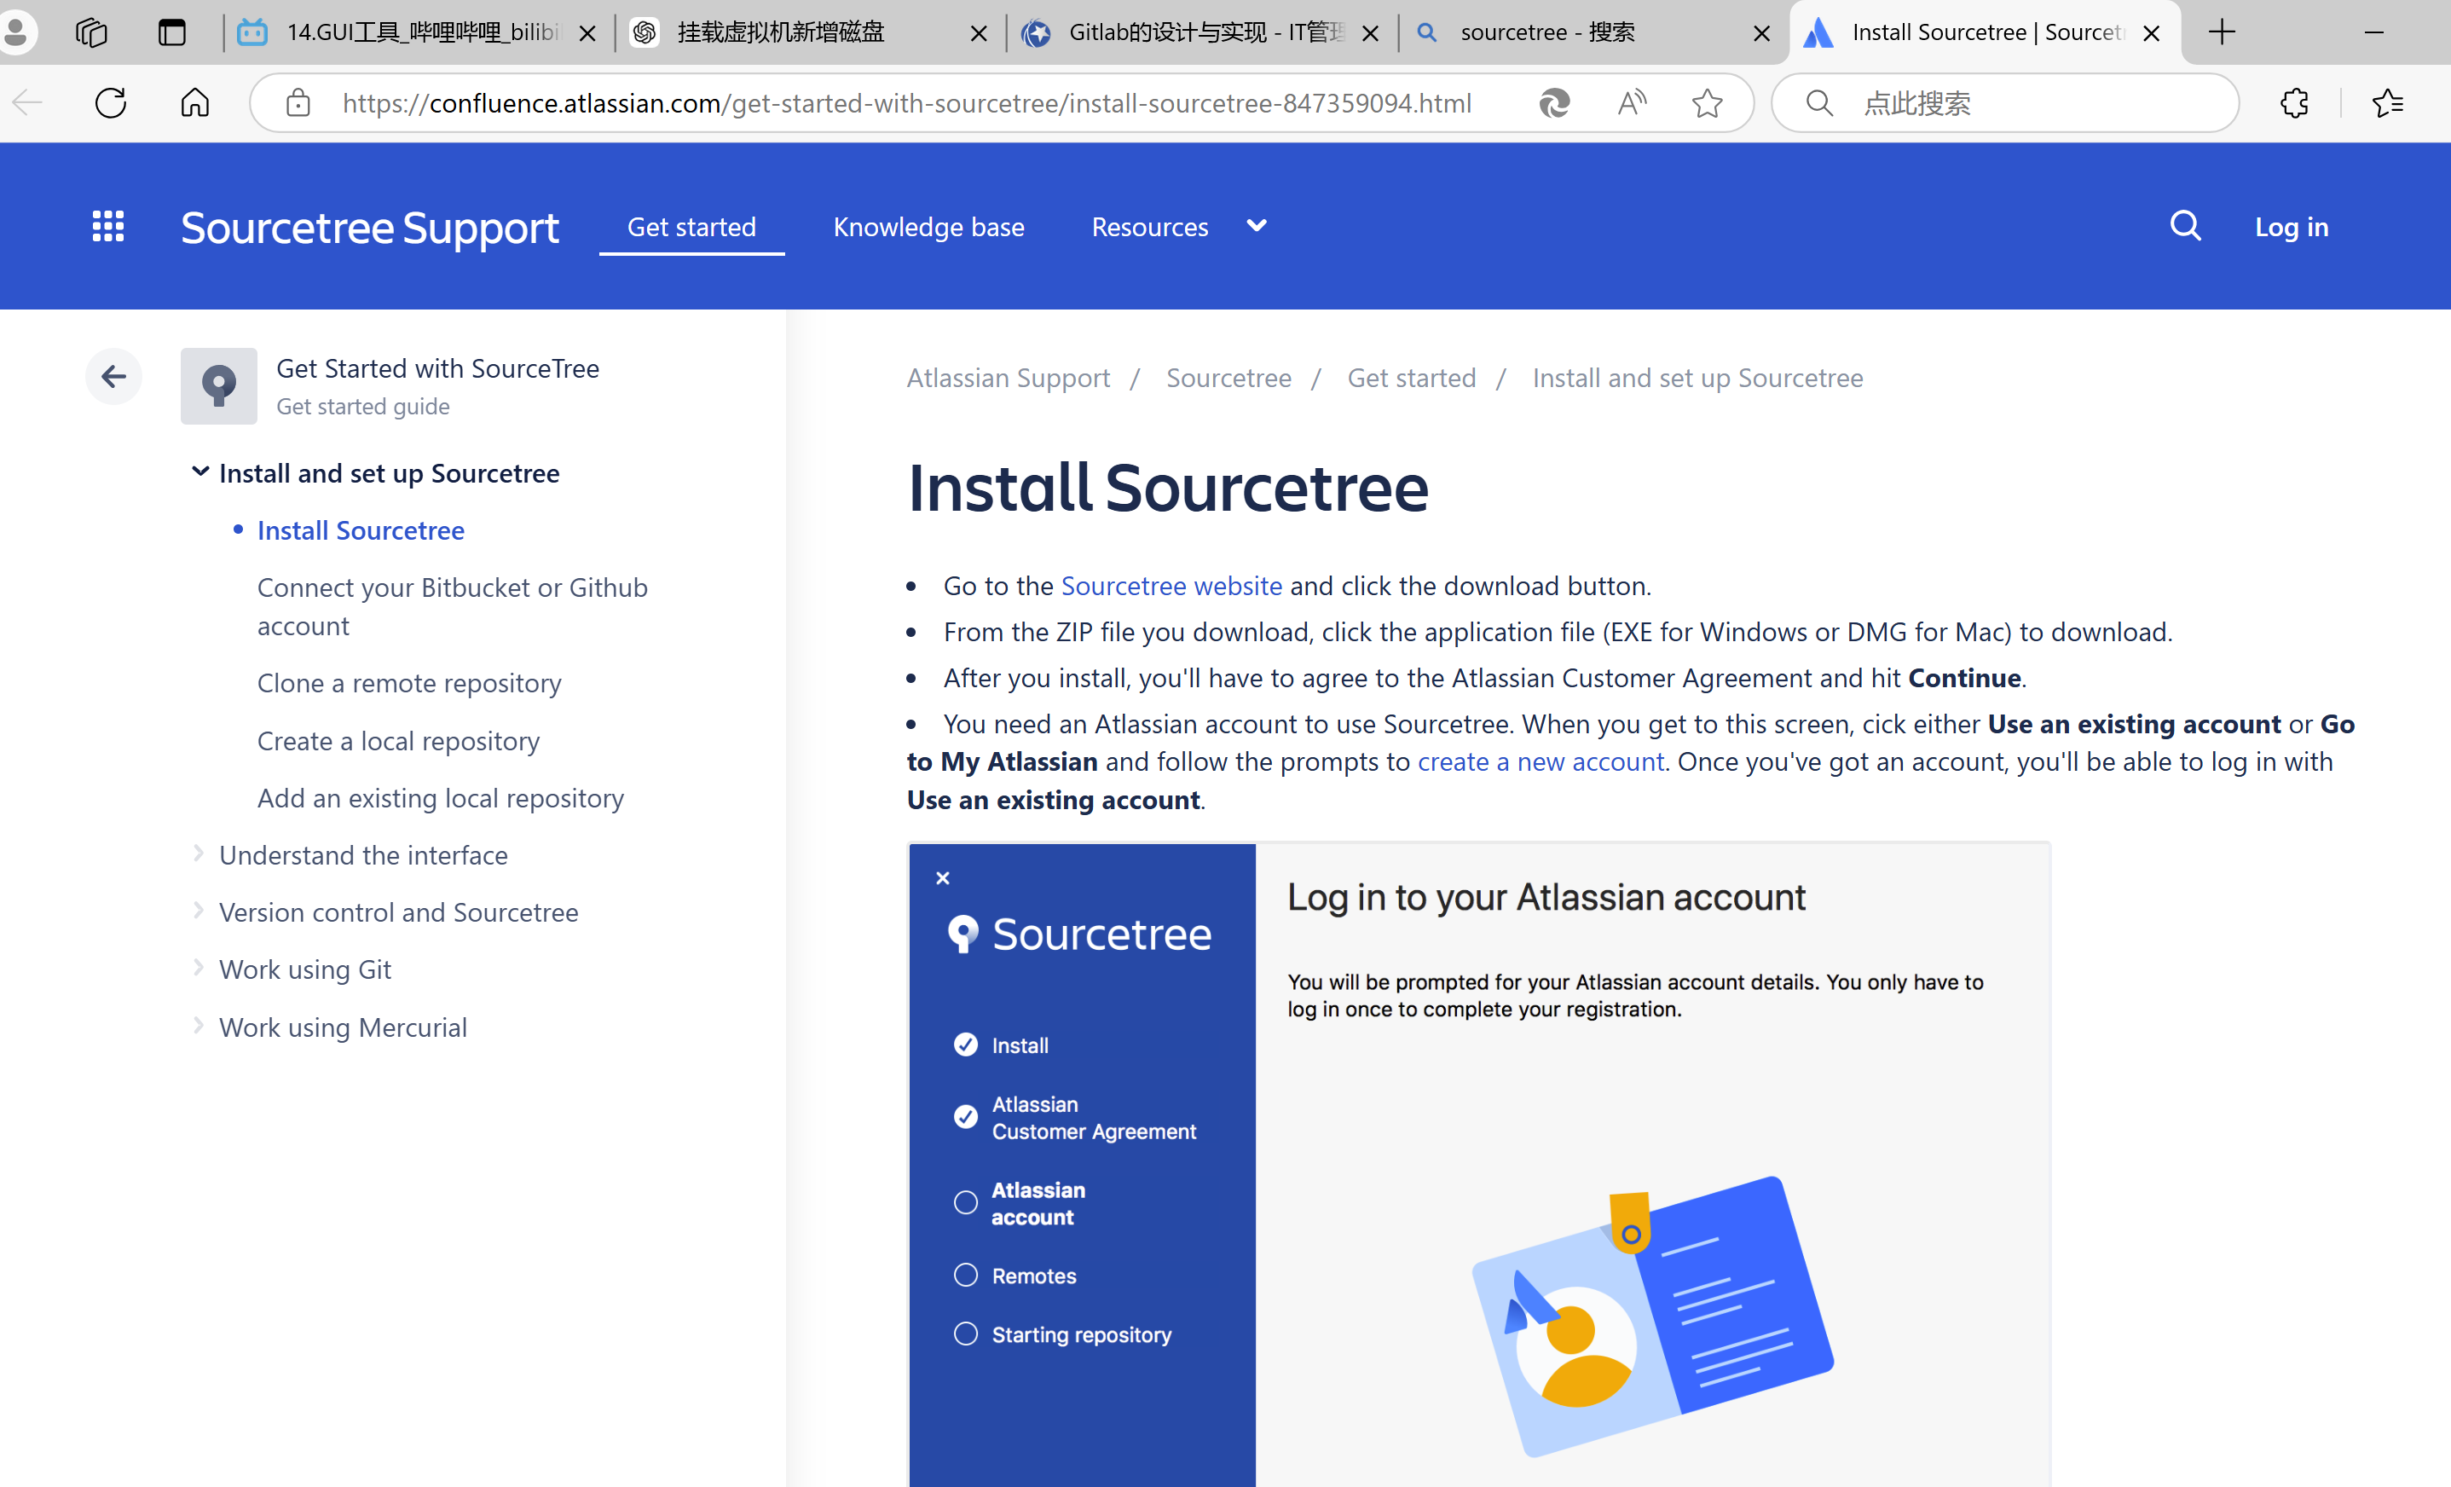Open browser extensions puzzle icon

2294,102
